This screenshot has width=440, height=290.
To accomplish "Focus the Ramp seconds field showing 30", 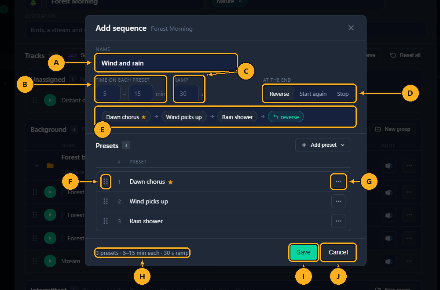I will (187, 94).
